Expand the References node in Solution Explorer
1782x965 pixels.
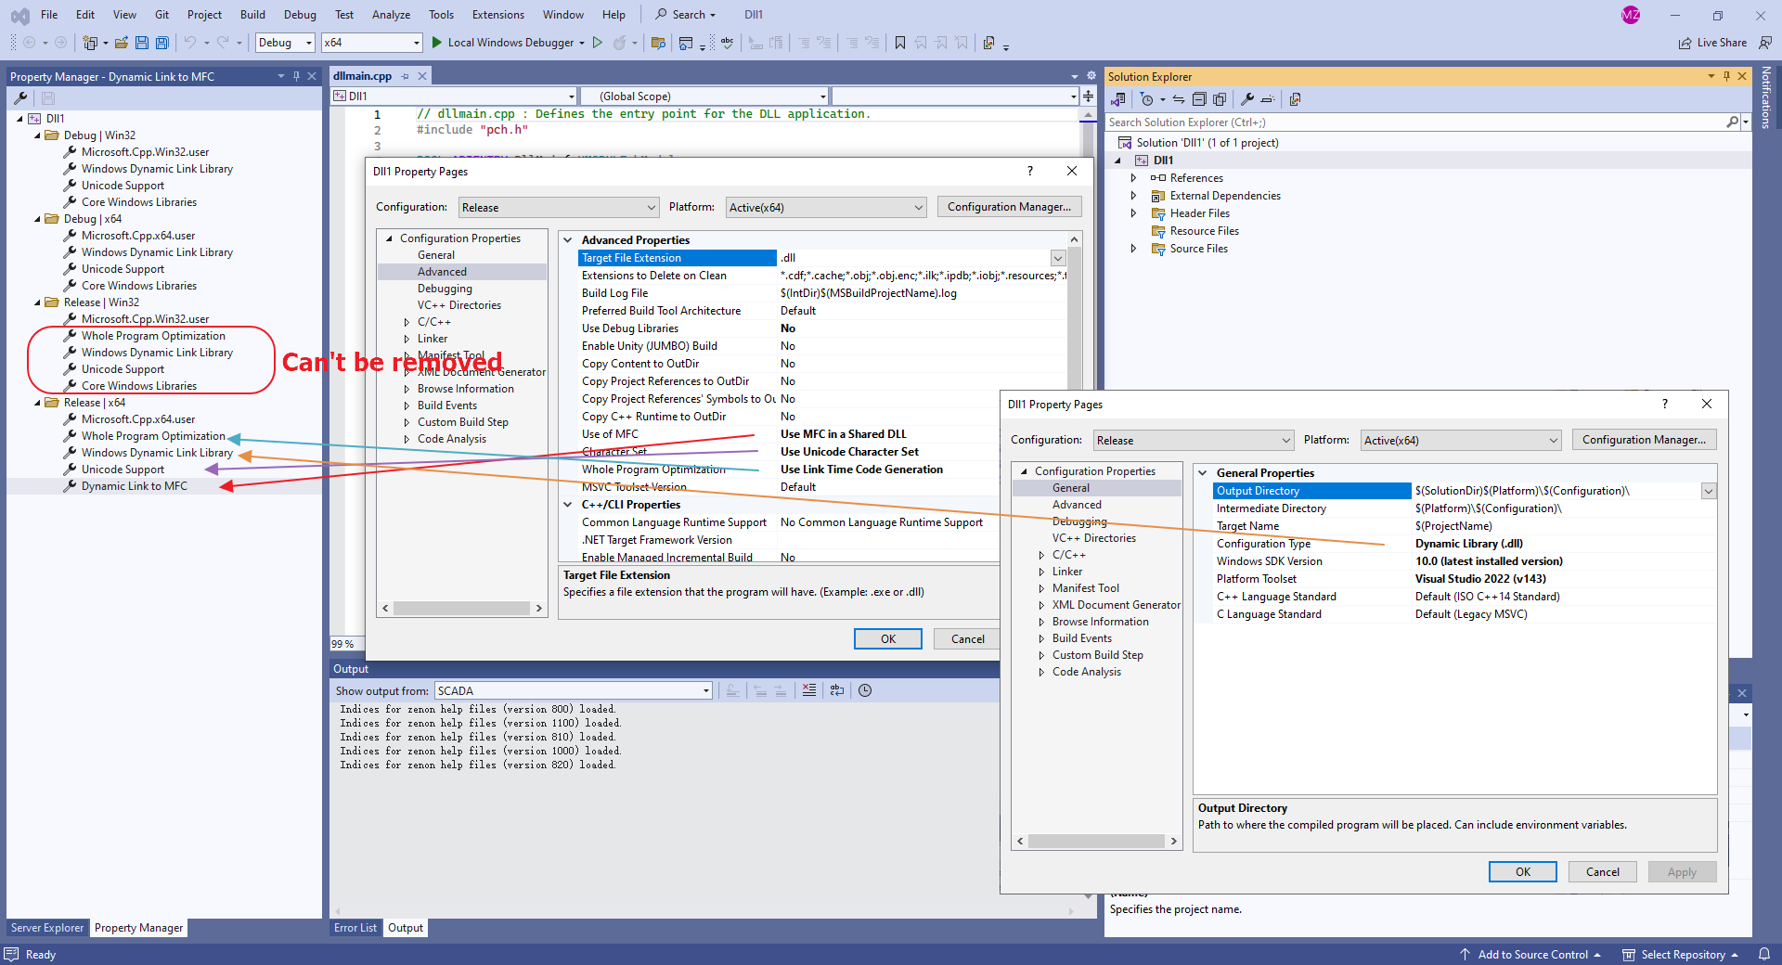pyautogui.click(x=1133, y=178)
